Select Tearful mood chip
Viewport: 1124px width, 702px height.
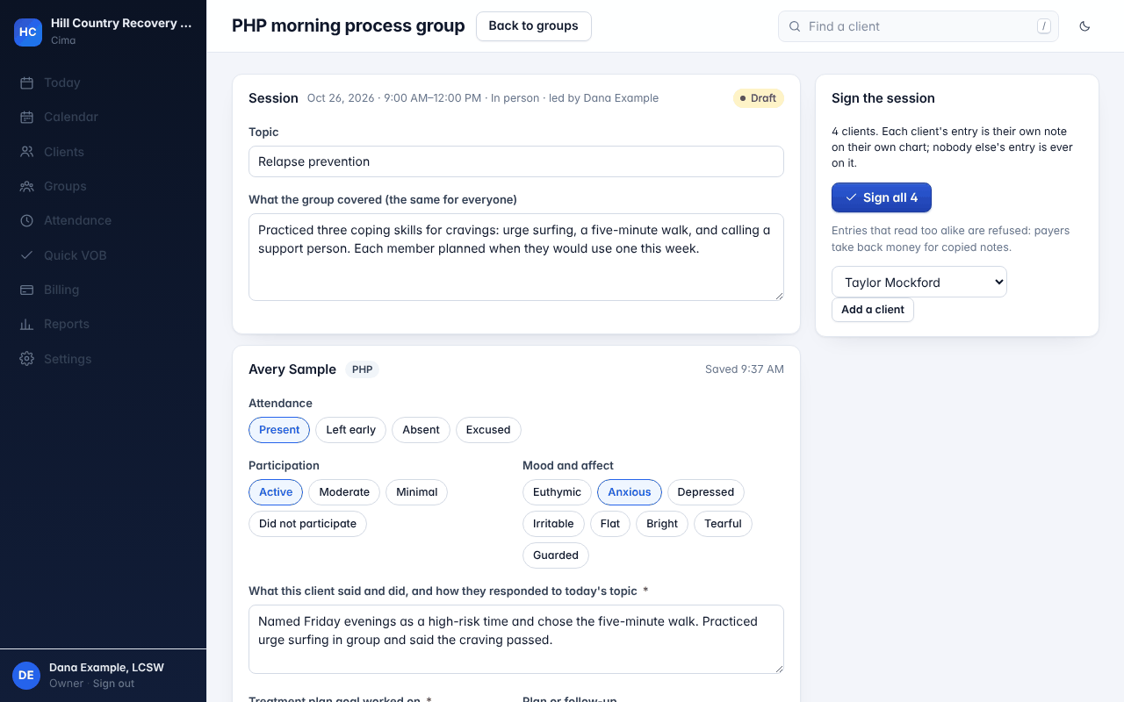(x=723, y=524)
